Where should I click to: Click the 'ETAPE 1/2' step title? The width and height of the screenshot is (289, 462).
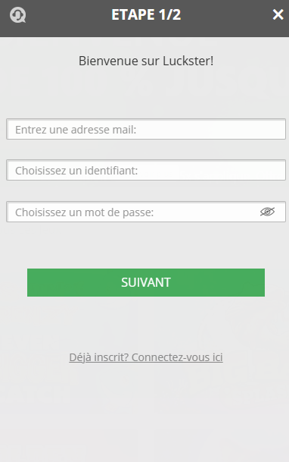[x=146, y=14]
